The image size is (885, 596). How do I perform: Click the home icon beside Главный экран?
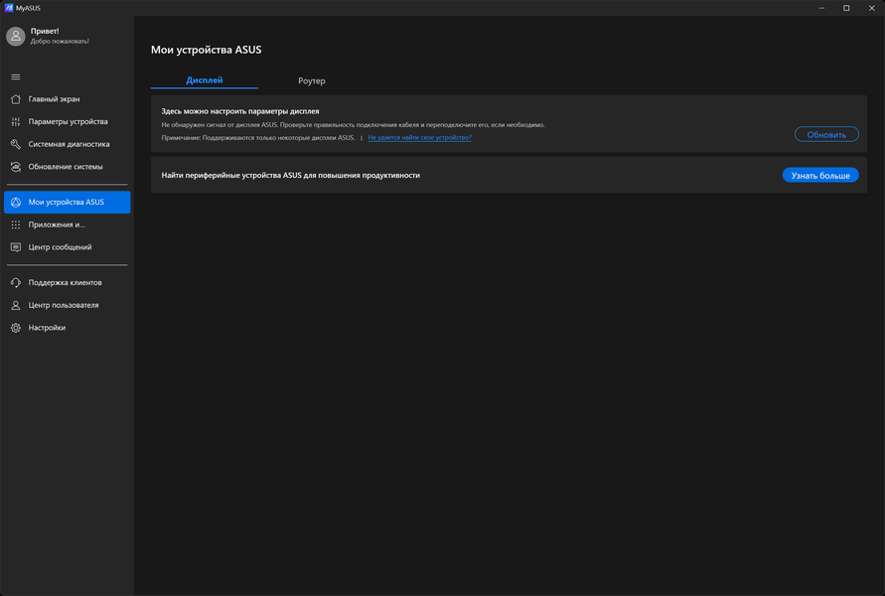click(16, 98)
